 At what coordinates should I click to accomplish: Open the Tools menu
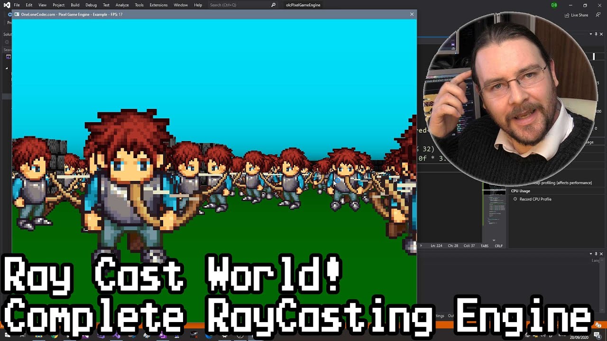[x=139, y=5]
